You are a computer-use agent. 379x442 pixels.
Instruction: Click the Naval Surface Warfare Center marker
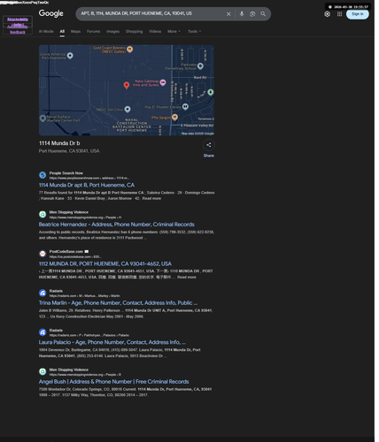click(x=43, y=118)
